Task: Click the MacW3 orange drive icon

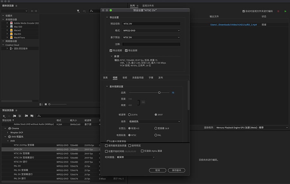Action: click(11, 34)
